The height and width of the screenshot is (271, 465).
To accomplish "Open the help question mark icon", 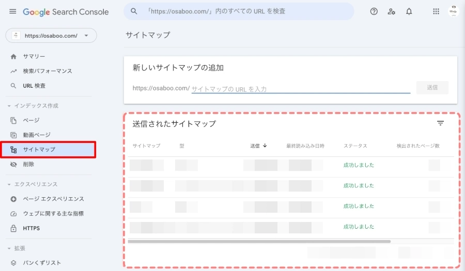I will click(374, 11).
